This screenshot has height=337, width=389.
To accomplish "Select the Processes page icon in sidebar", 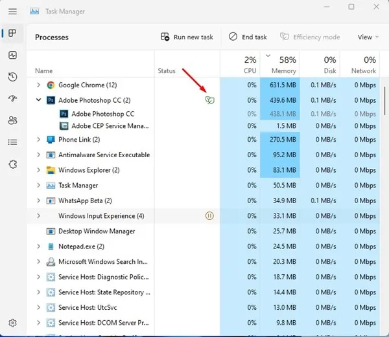I will [12, 33].
